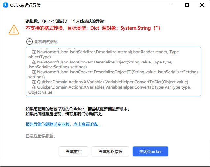Close the Quicker运行异常 window
Viewport: 210px width, 167px height.
[202, 5]
